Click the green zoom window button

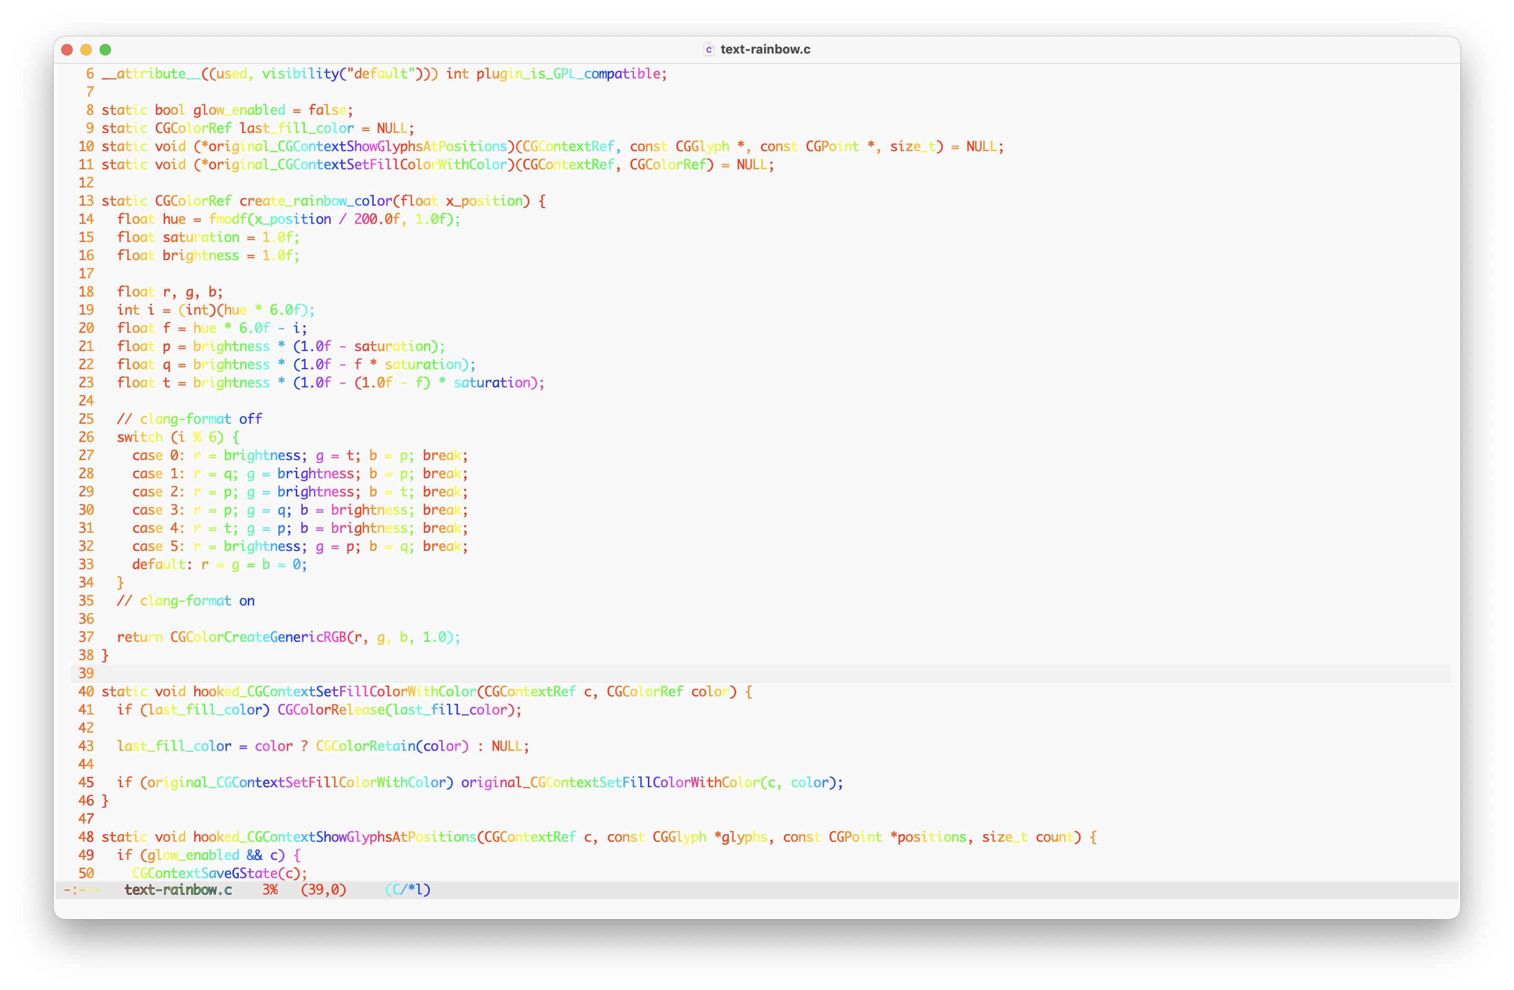point(106,50)
